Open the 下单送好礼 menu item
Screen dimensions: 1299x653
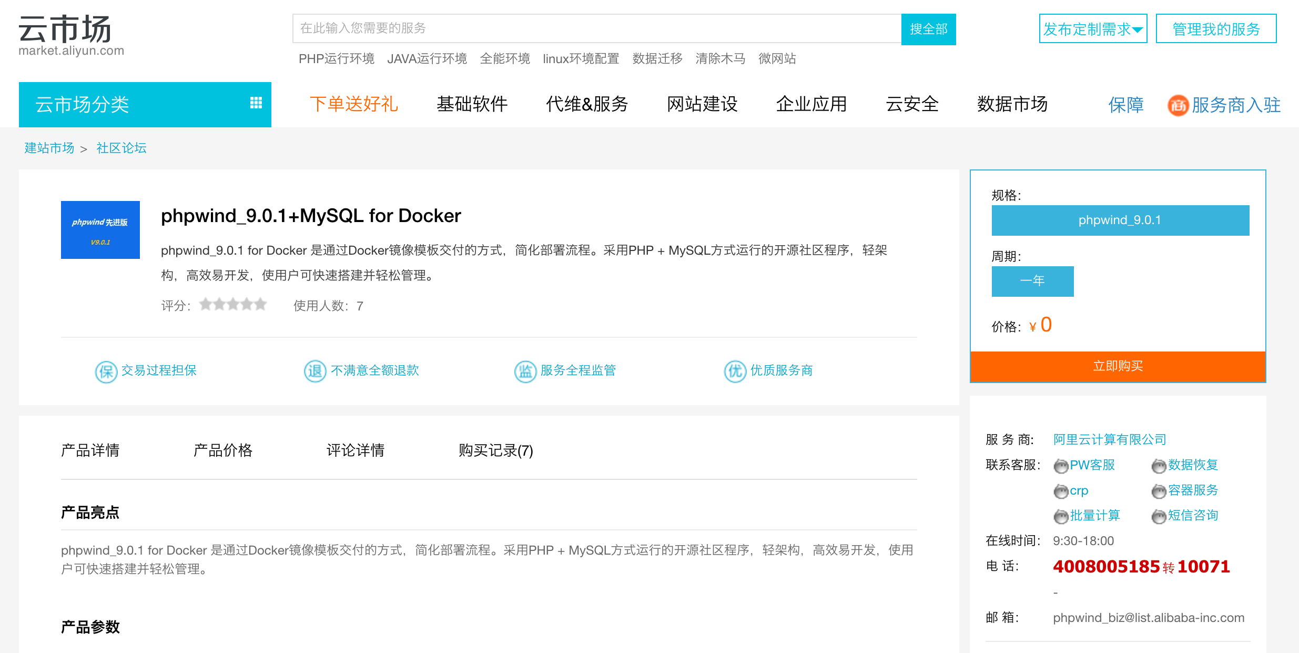coord(354,104)
